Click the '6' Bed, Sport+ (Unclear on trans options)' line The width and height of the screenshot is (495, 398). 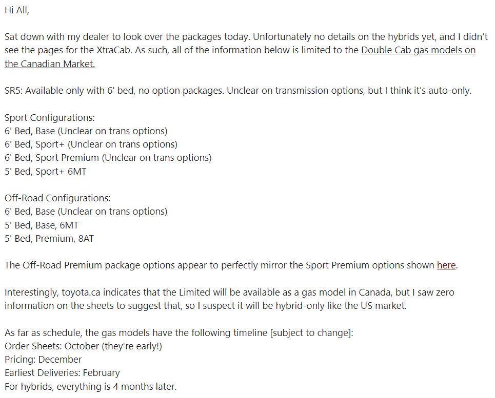(x=91, y=144)
